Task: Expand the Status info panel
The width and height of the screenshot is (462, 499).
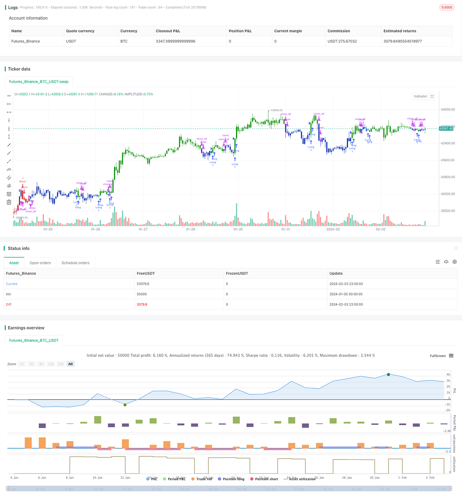Action: pyautogui.click(x=456, y=248)
